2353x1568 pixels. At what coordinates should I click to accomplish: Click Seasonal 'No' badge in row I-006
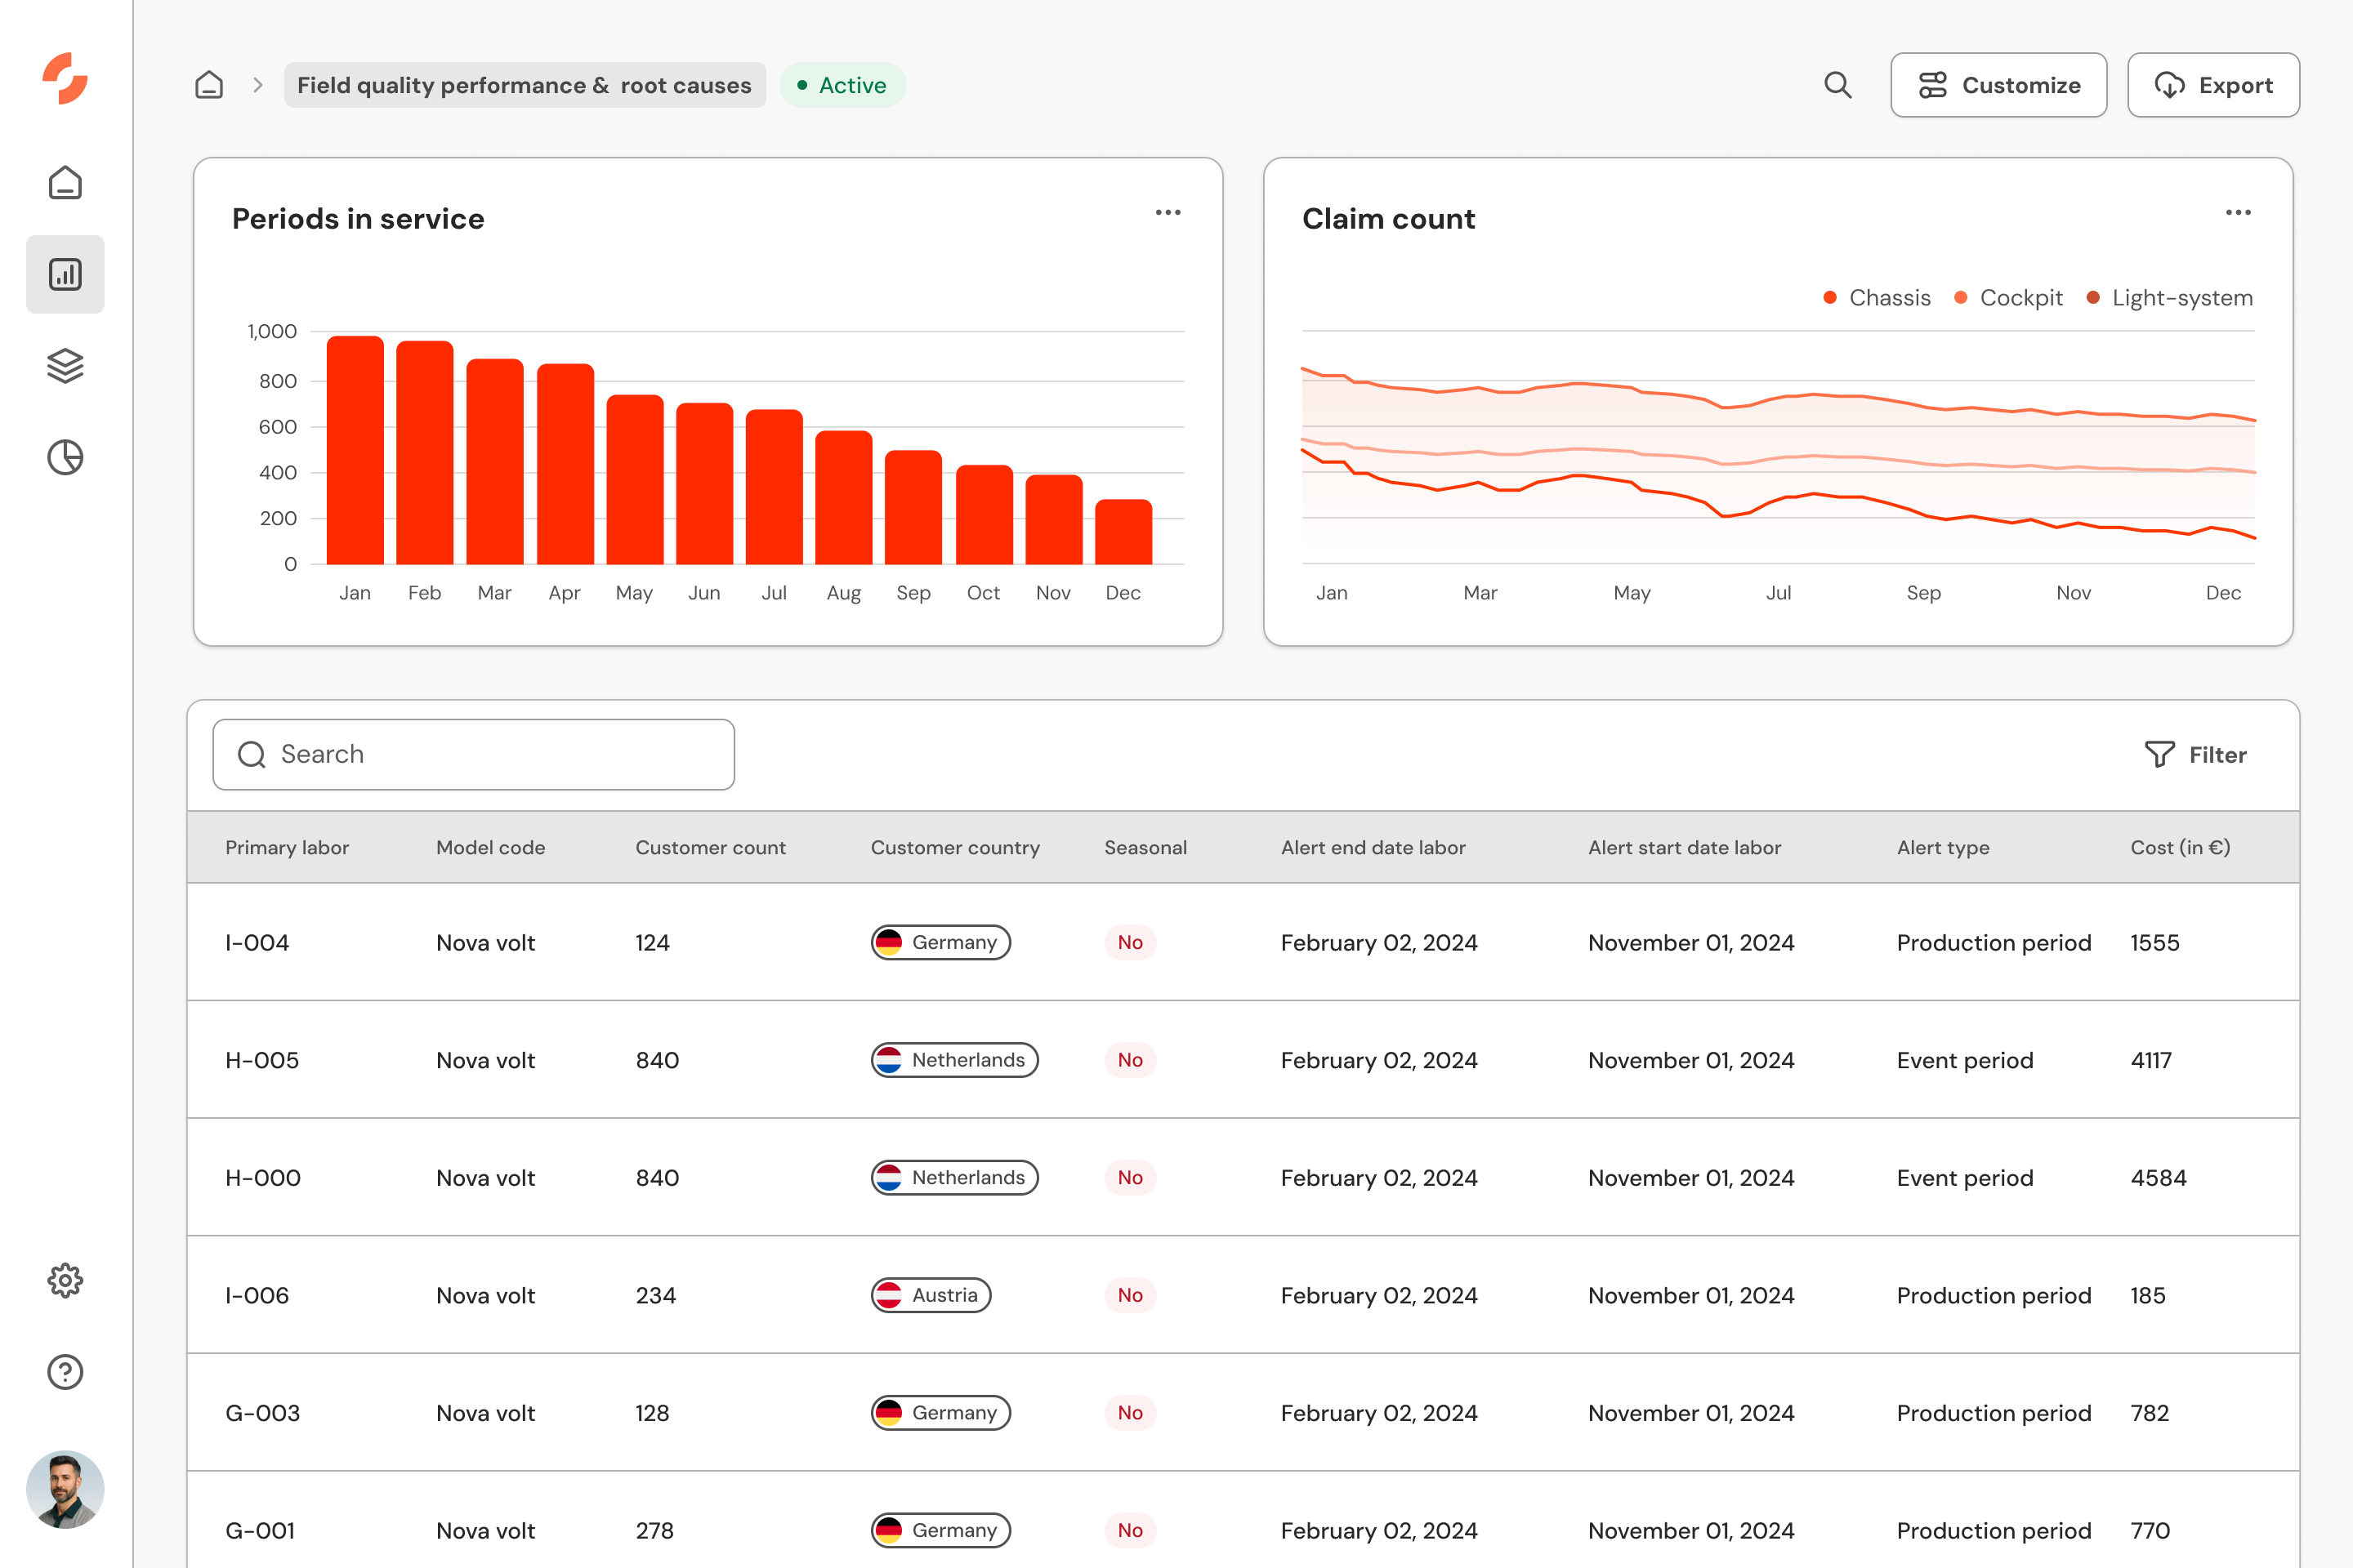point(1131,1295)
